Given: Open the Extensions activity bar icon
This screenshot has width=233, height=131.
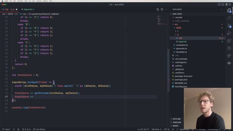Looking at the screenshot, I should click(229, 40).
